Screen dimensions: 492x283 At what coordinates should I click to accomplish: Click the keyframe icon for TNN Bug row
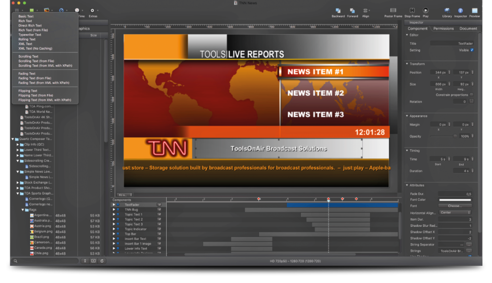click(x=160, y=209)
